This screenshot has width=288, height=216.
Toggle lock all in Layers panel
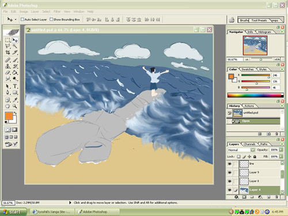(x=255, y=157)
